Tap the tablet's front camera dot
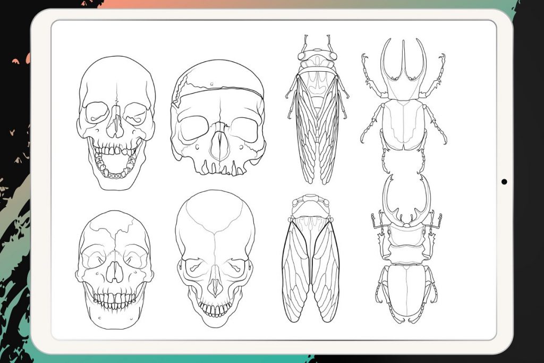This screenshot has width=544, height=363. (x=504, y=182)
